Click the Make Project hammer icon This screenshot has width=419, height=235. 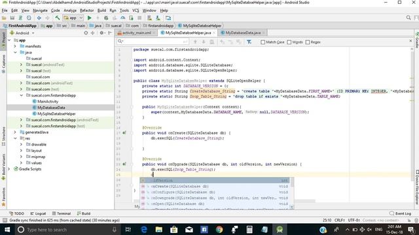coord(57,18)
